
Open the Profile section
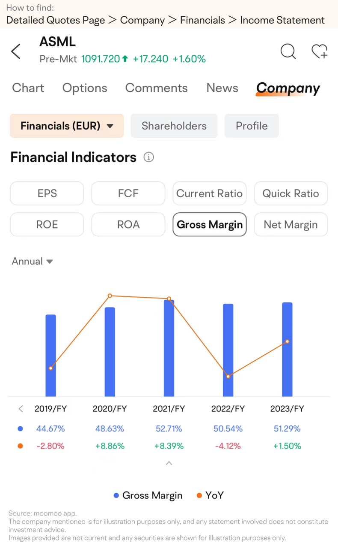[252, 126]
